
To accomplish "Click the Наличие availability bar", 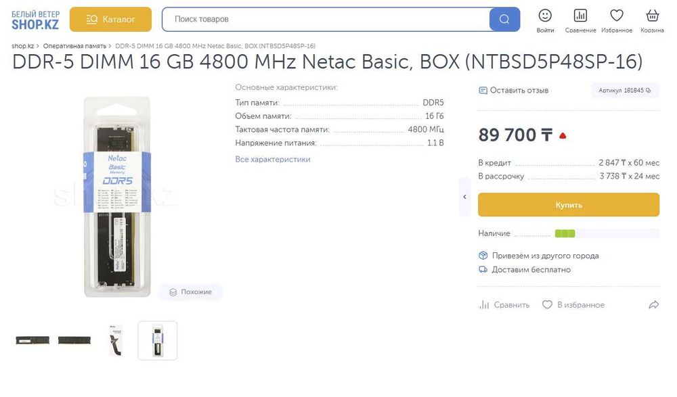I will (x=607, y=233).
